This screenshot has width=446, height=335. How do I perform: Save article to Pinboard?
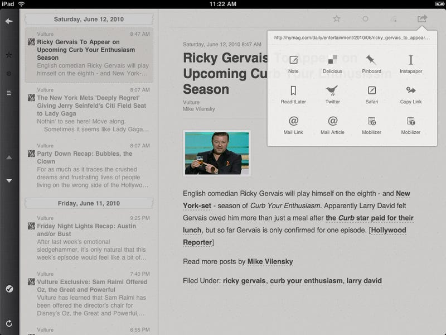[371, 64]
